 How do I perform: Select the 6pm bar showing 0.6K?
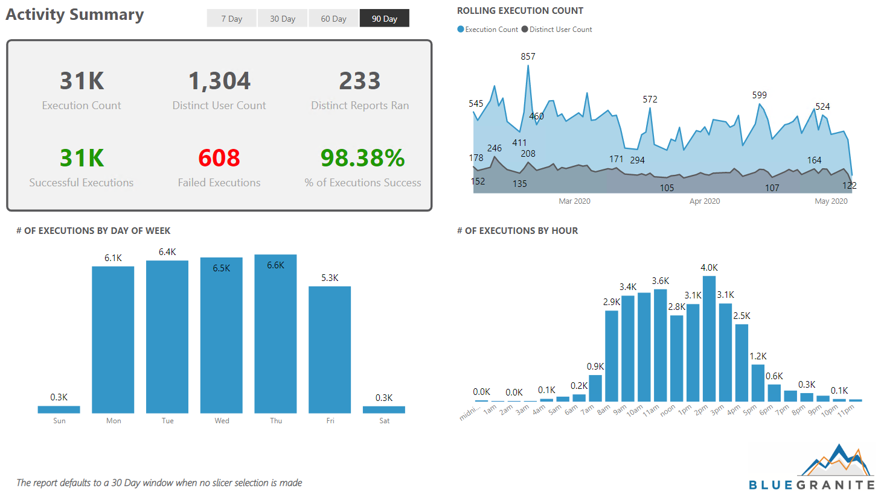coord(775,393)
